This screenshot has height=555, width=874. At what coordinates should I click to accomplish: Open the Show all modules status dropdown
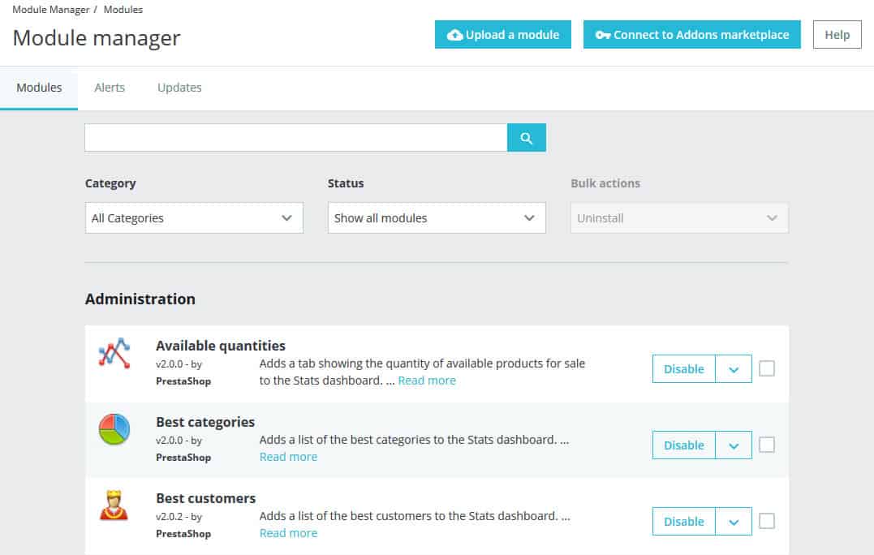pyautogui.click(x=436, y=217)
